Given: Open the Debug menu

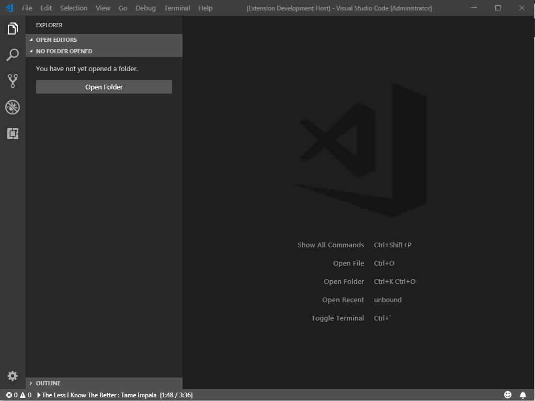Looking at the screenshot, I should pyautogui.click(x=146, y=8).
